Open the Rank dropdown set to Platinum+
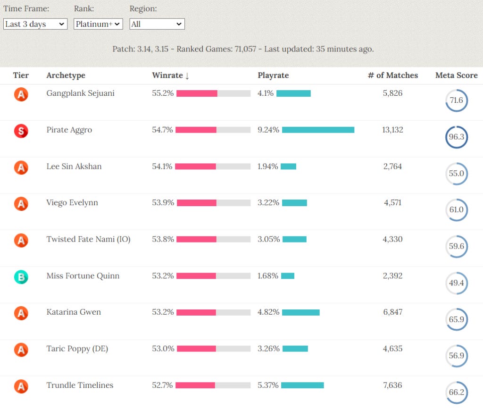The image size is (483, 409). coord(98,24)
